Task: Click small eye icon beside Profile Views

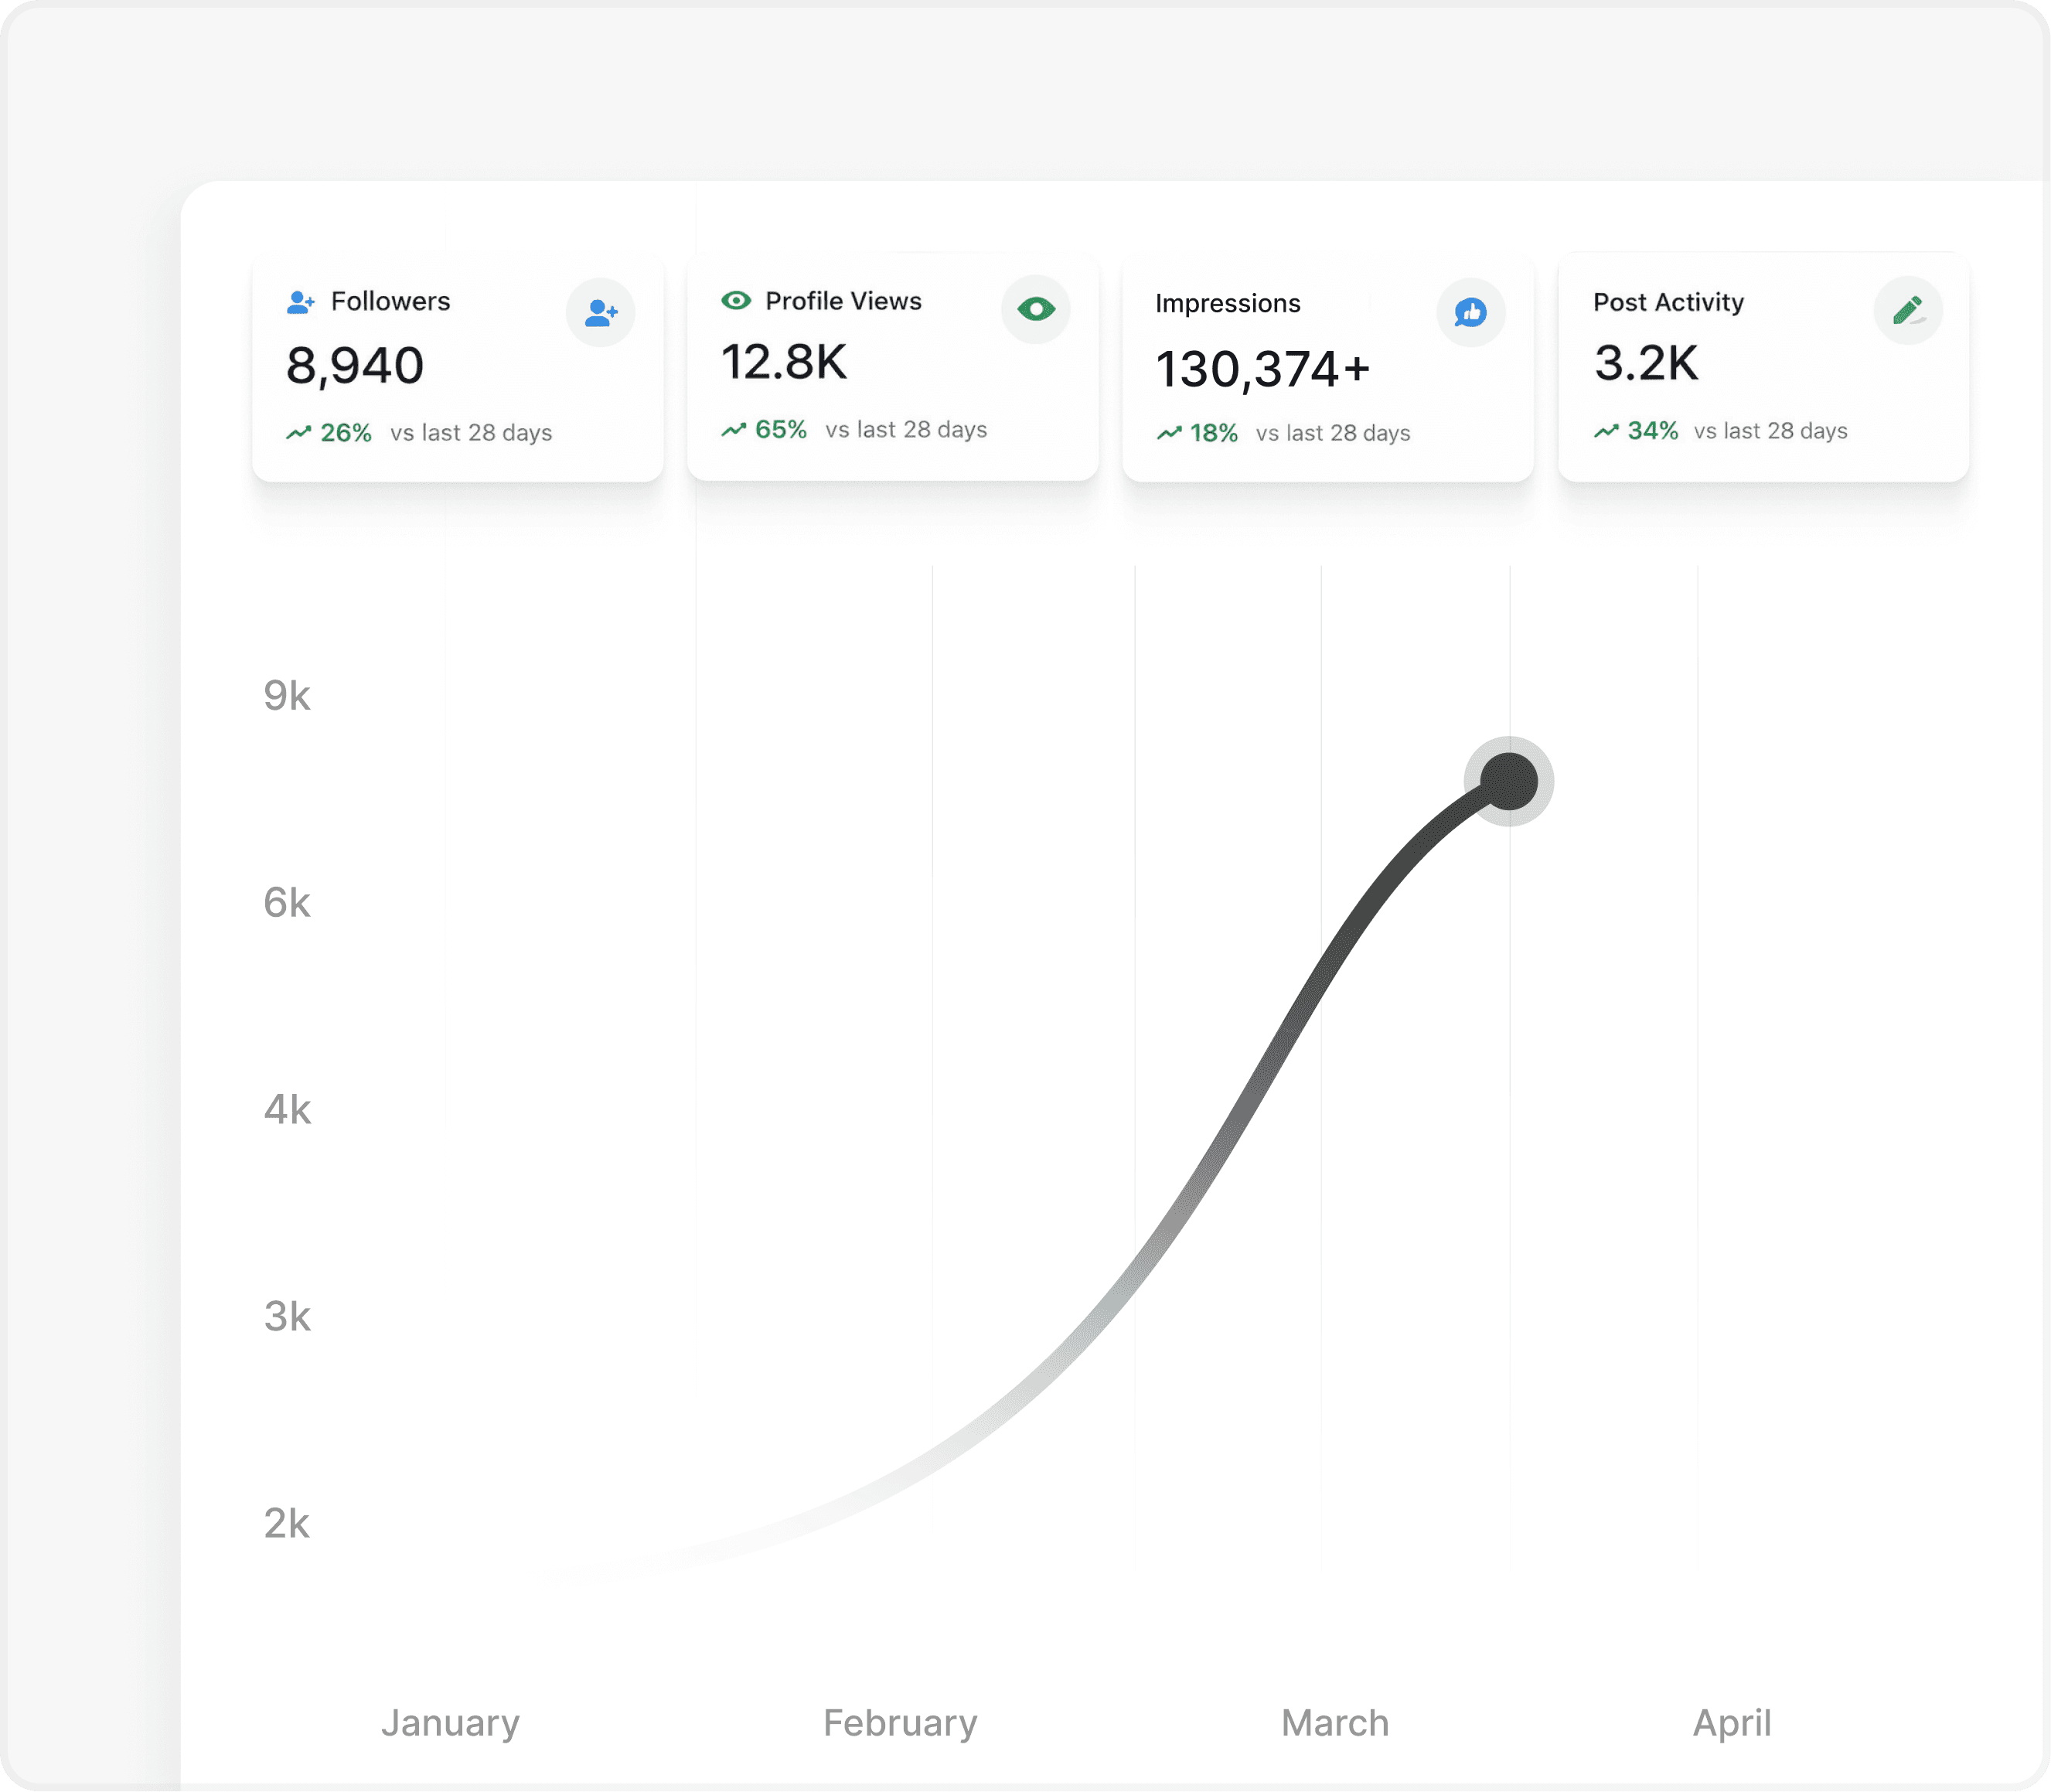Action: pos(736,301)
